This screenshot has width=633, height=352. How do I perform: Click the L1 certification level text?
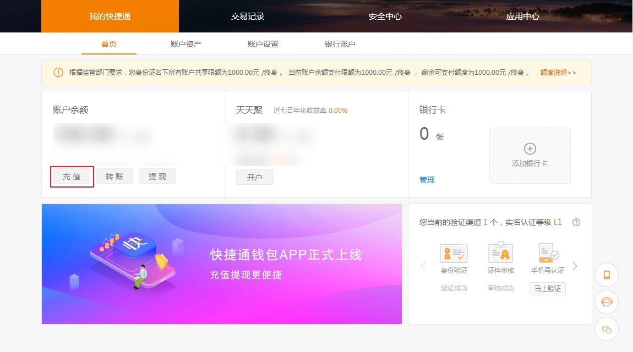[x=558, y=222]
